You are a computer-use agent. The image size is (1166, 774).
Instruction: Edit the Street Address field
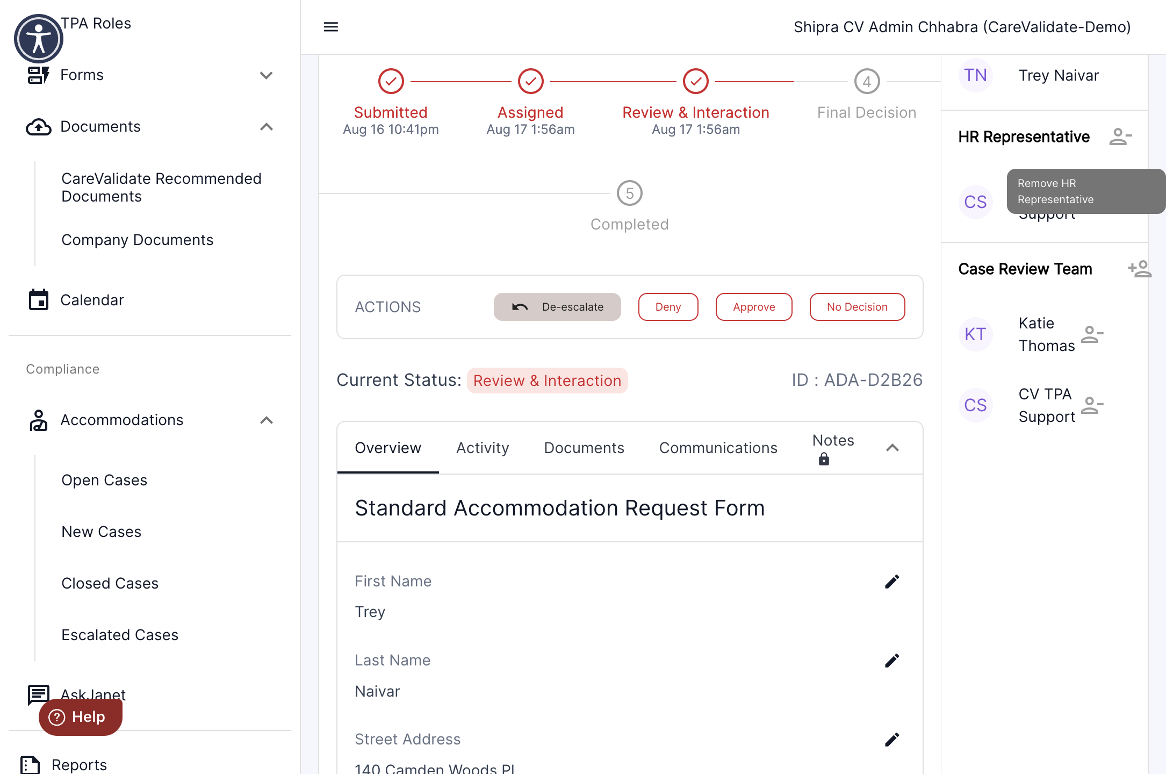tap(892, 740)
